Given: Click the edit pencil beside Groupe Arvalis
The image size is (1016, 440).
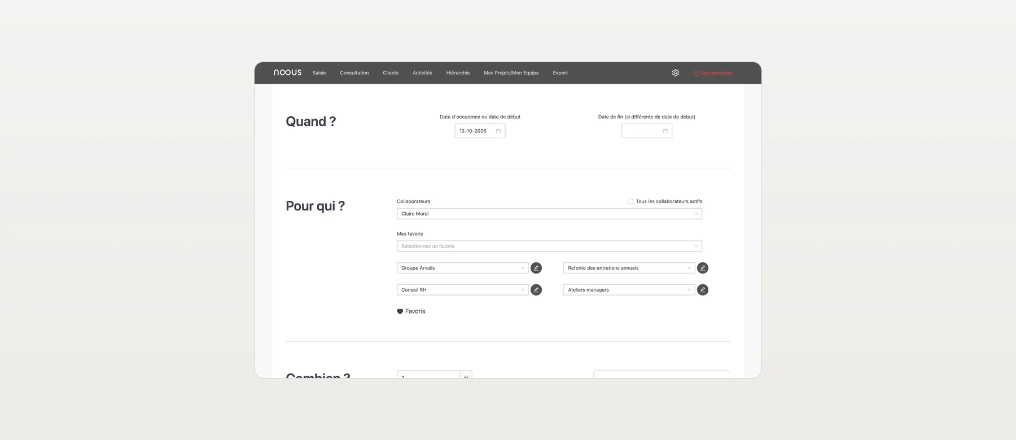Looking at the screenshot, I should pos(536,268).
